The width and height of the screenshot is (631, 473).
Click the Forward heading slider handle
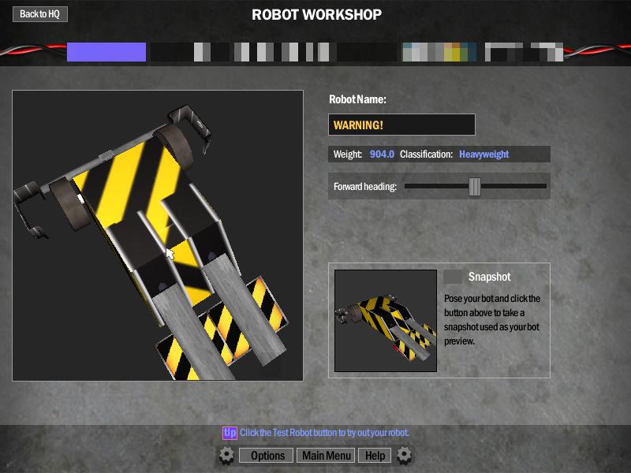(x=475, y=187)
